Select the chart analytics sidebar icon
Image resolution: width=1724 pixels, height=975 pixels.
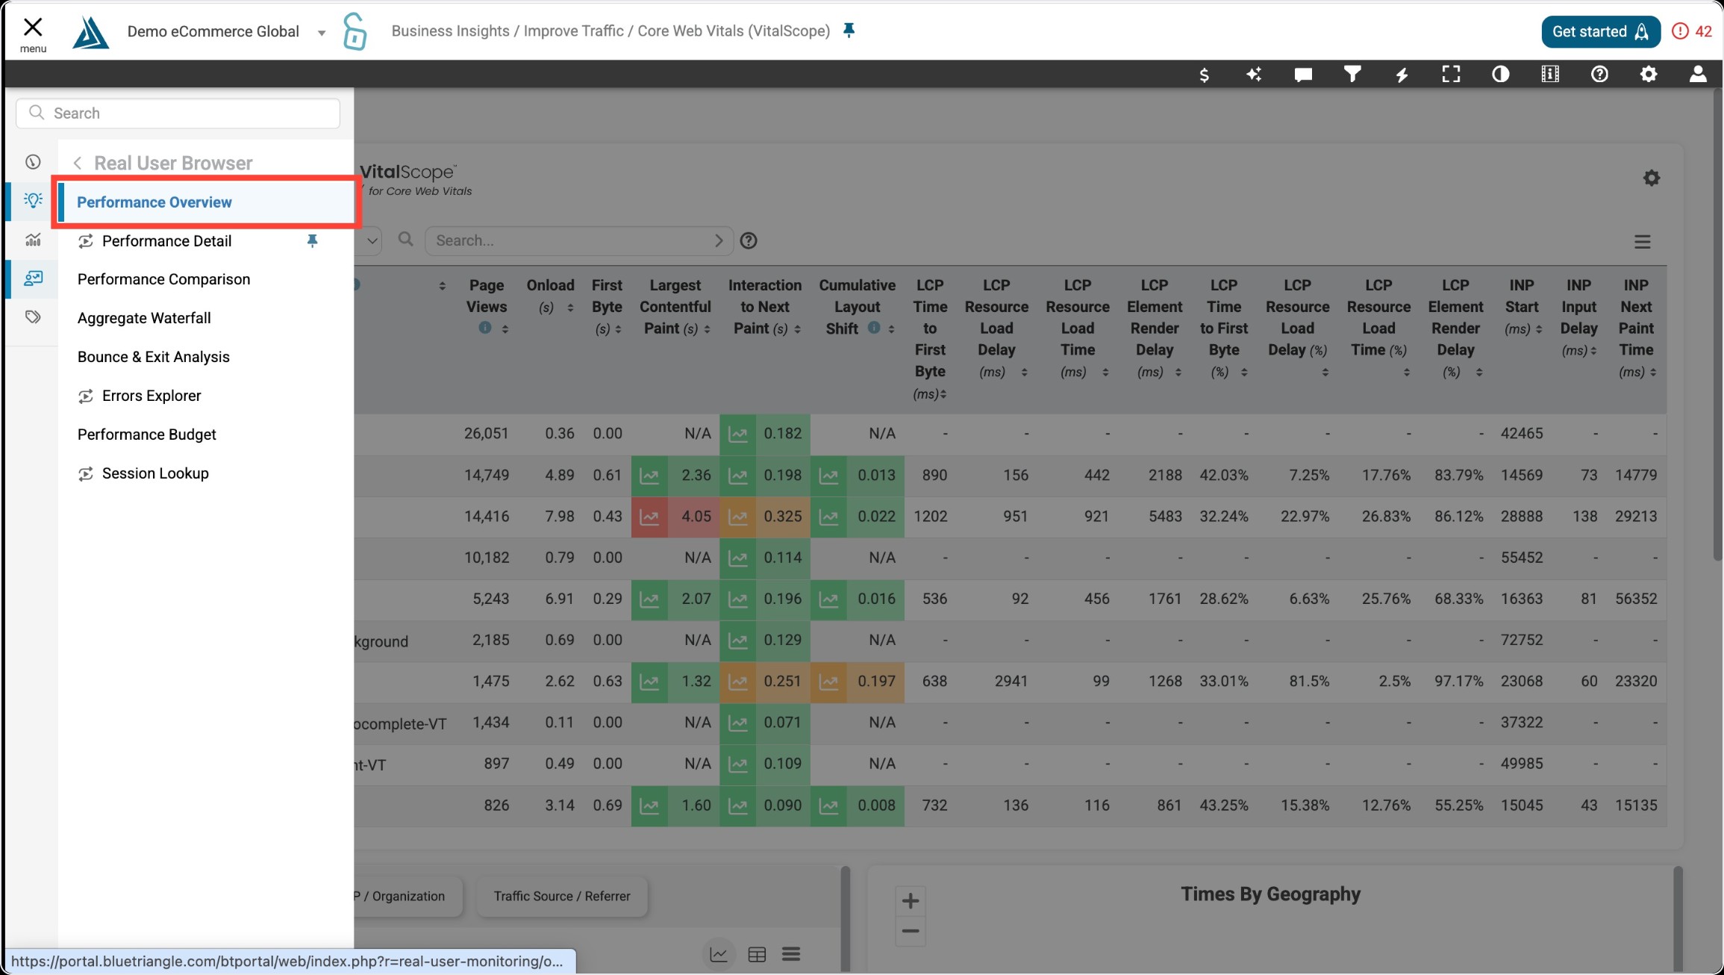coord(33,240)
